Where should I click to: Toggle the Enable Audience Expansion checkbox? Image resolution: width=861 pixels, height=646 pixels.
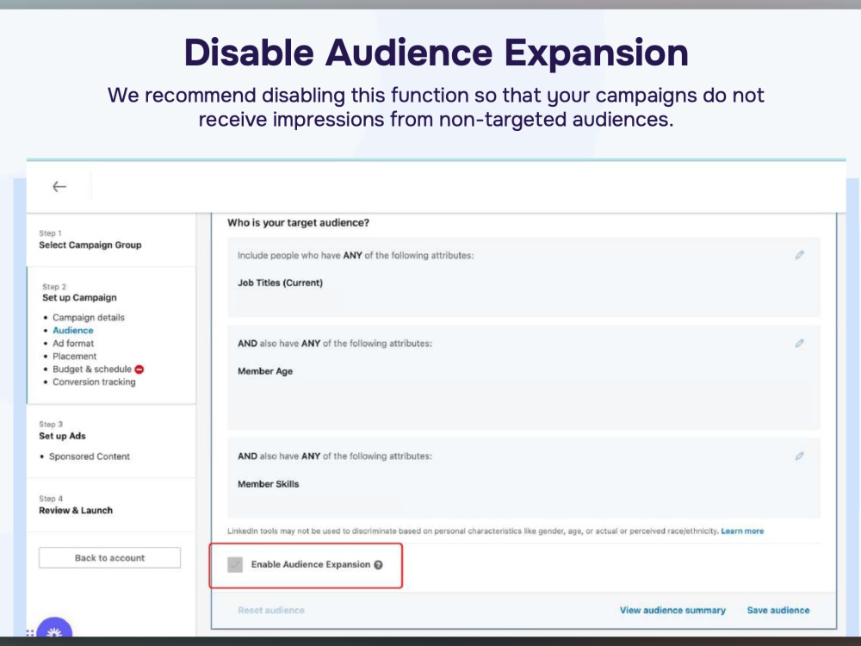pyautogui.click(x=235, y=564)
